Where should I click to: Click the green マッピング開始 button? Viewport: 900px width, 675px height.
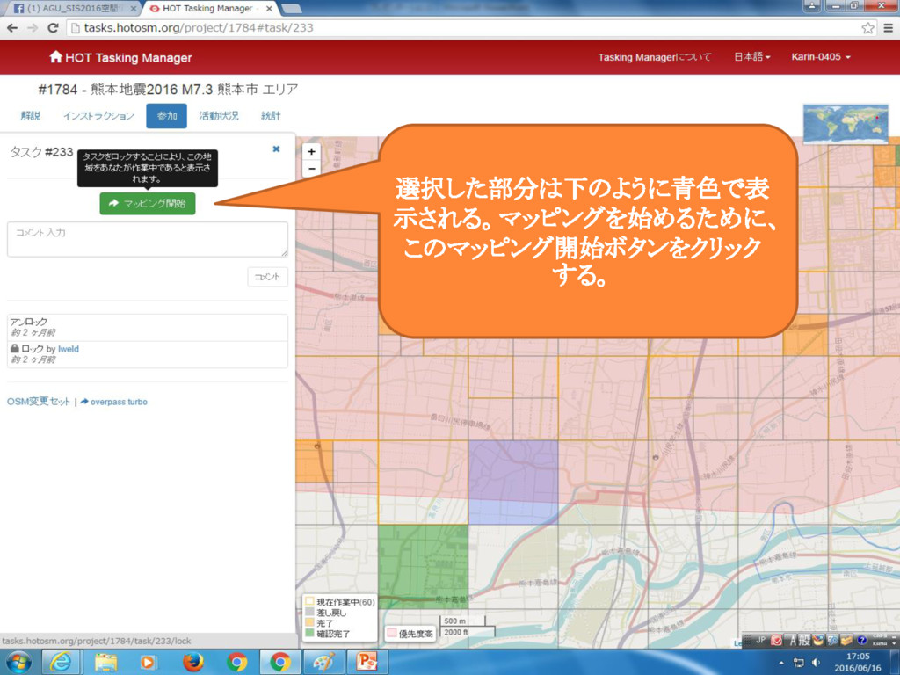(x=148, y=203)
